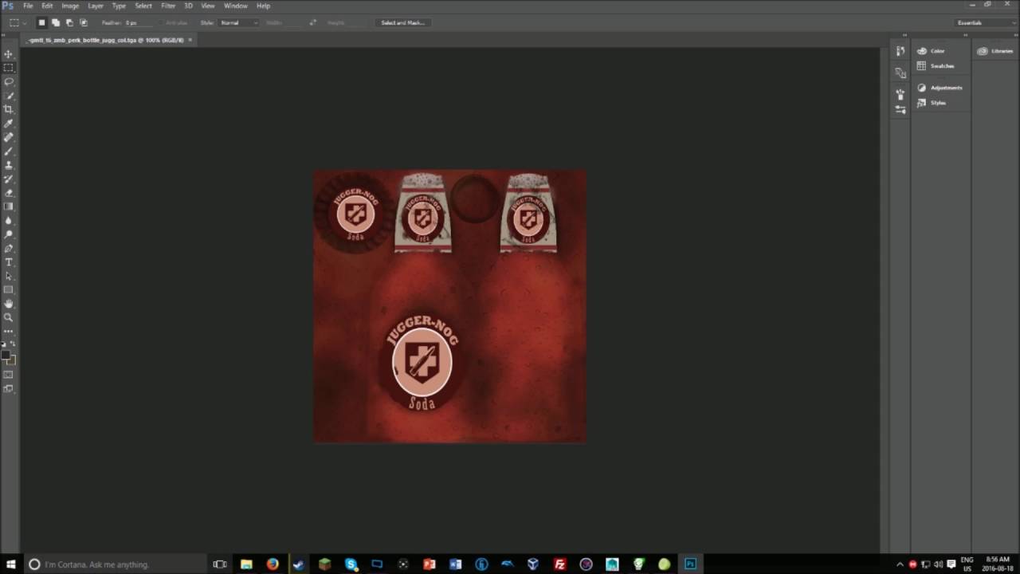The image size is (1020, 574).
Task: Edit the Feather value field
Action: coord(139,22)
